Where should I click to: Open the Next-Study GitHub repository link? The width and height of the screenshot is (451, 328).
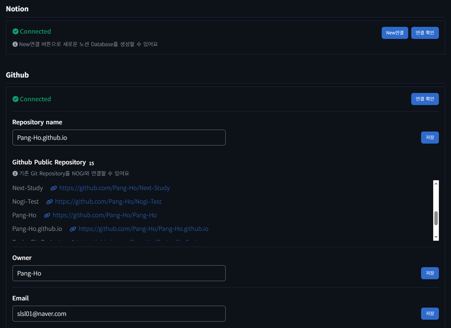pyautogui.click(x=114, y=188)
